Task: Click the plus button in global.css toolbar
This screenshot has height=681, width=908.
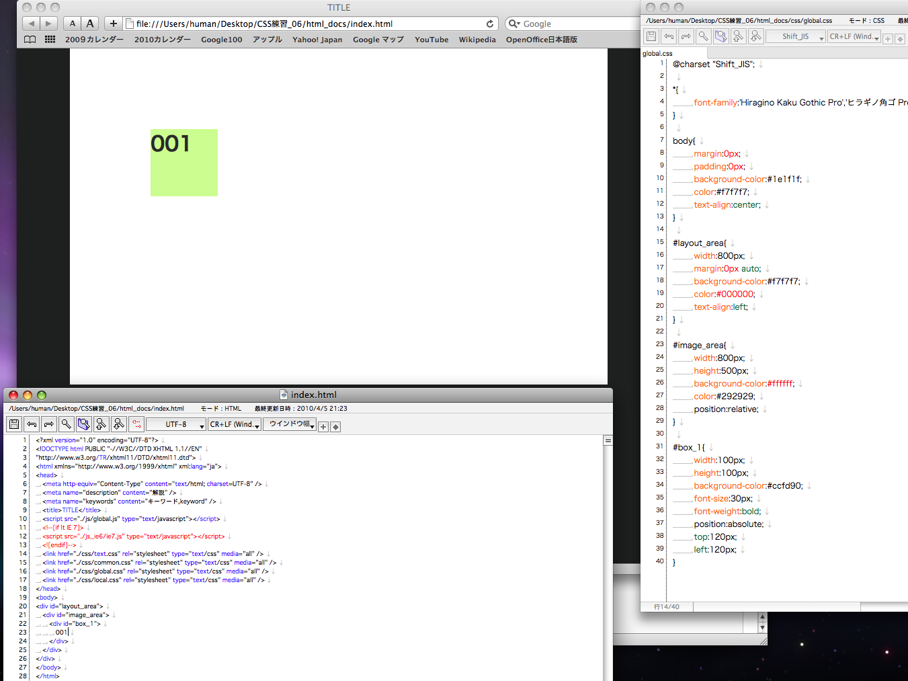Action: pos(888,39)
